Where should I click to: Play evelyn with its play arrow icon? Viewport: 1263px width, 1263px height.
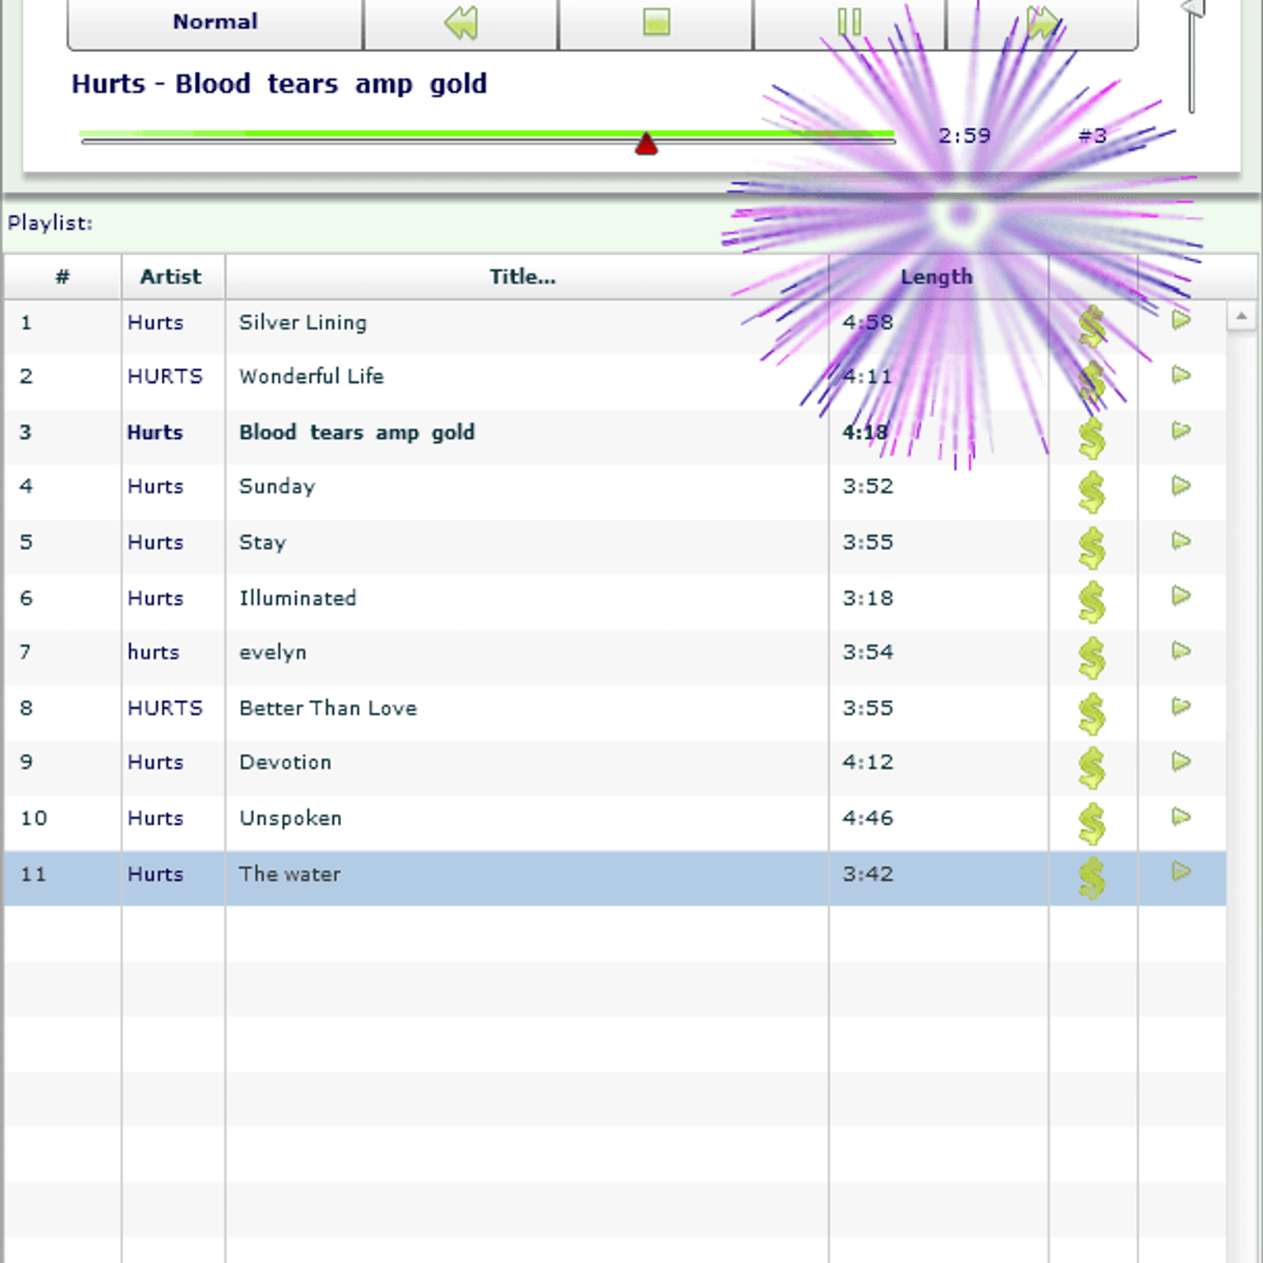pos(1181,651)
